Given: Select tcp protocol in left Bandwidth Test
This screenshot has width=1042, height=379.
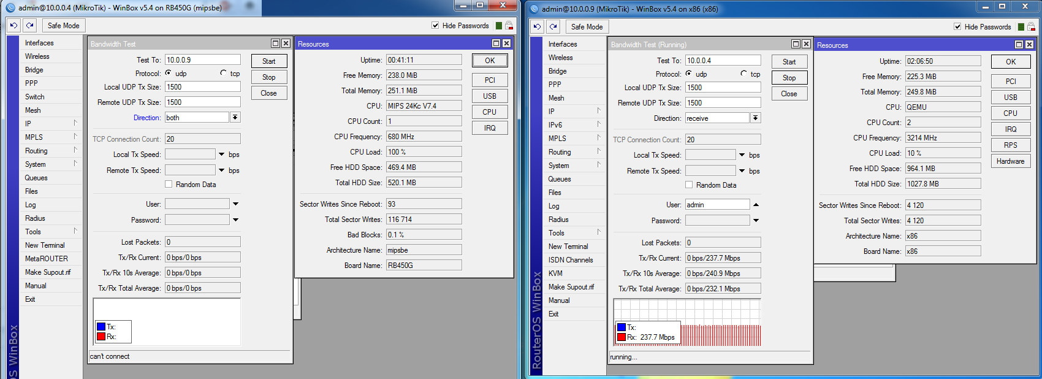Looking at the screenshot, I should click(x=224, y=73).
